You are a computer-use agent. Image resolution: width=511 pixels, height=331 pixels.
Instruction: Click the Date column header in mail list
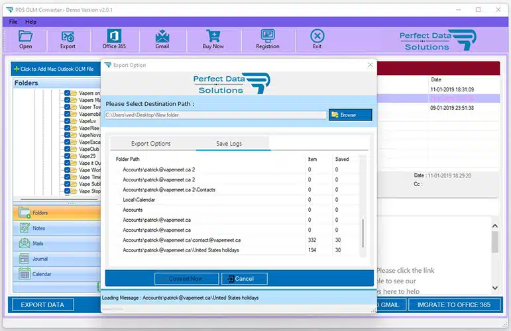[436, 79]
